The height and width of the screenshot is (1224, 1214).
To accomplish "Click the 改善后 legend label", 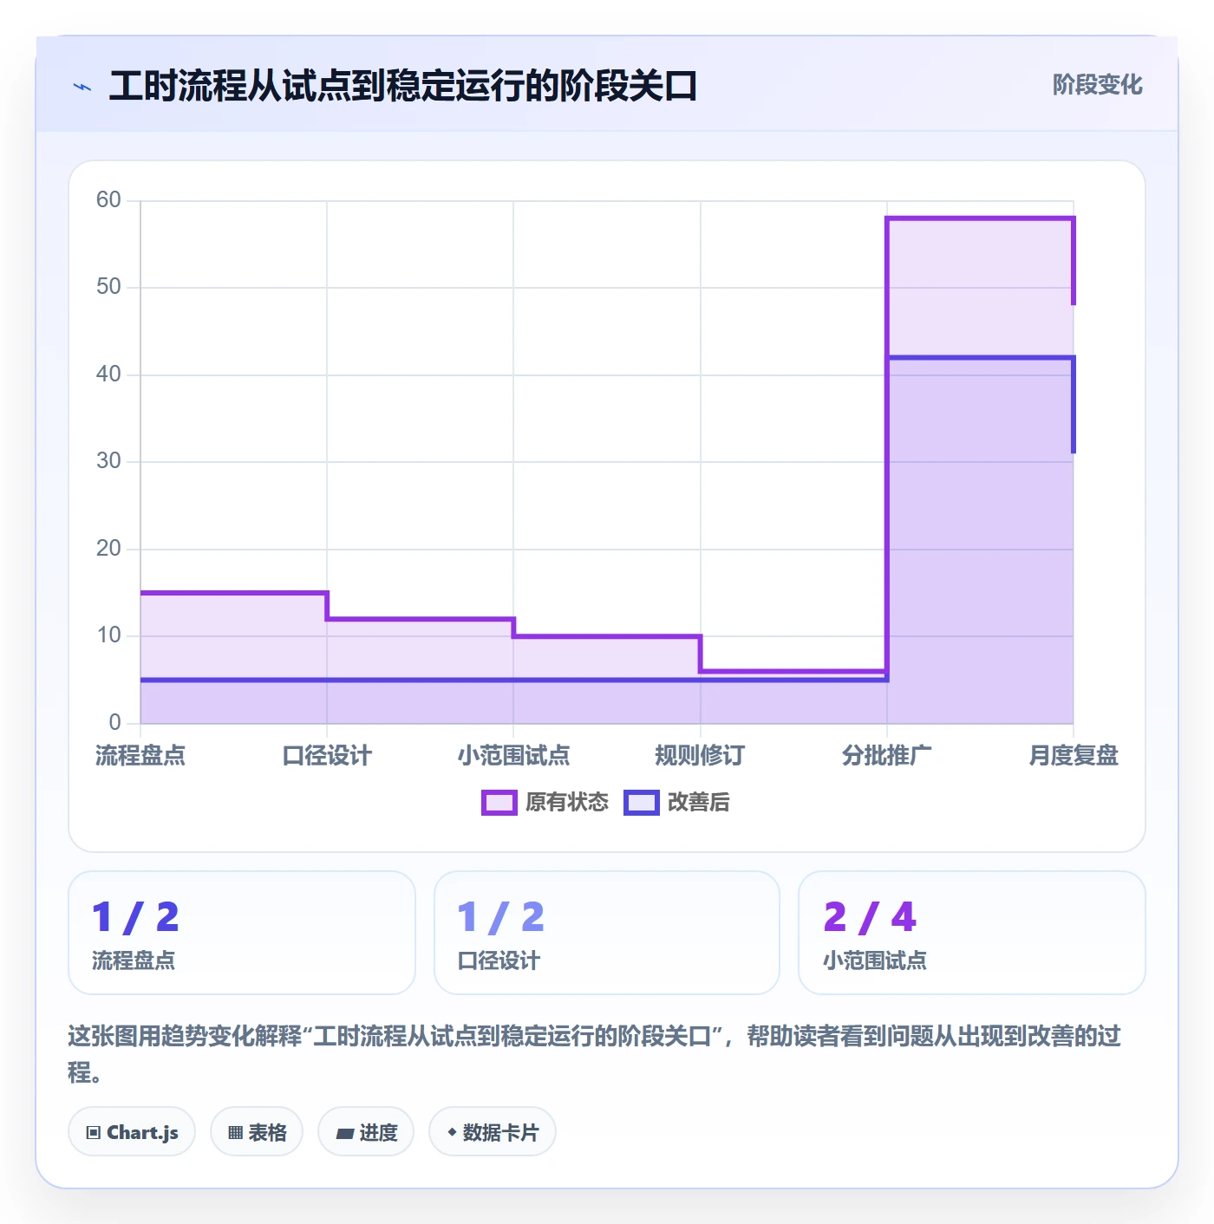I will coord(698,803).
